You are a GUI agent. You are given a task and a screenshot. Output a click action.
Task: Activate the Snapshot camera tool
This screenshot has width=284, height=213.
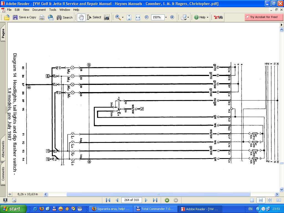[106, 17]
